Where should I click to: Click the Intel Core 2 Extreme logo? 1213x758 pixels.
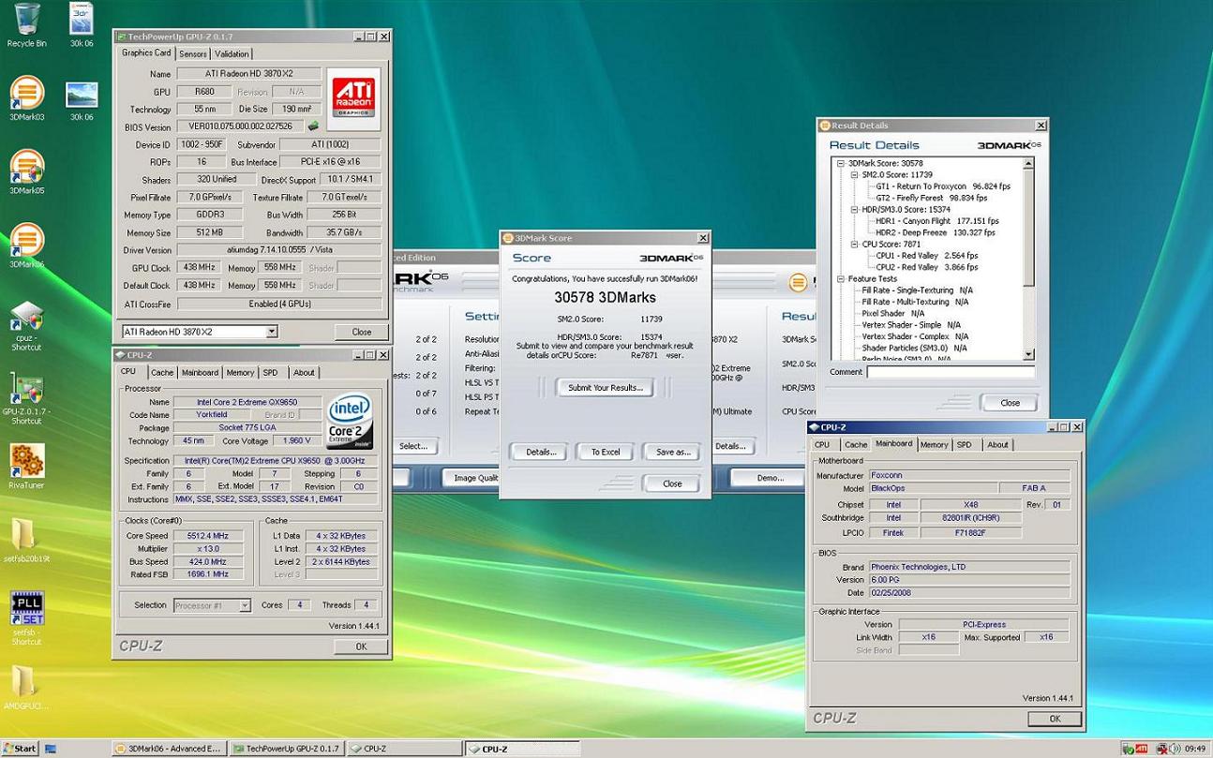coord(351,423)
